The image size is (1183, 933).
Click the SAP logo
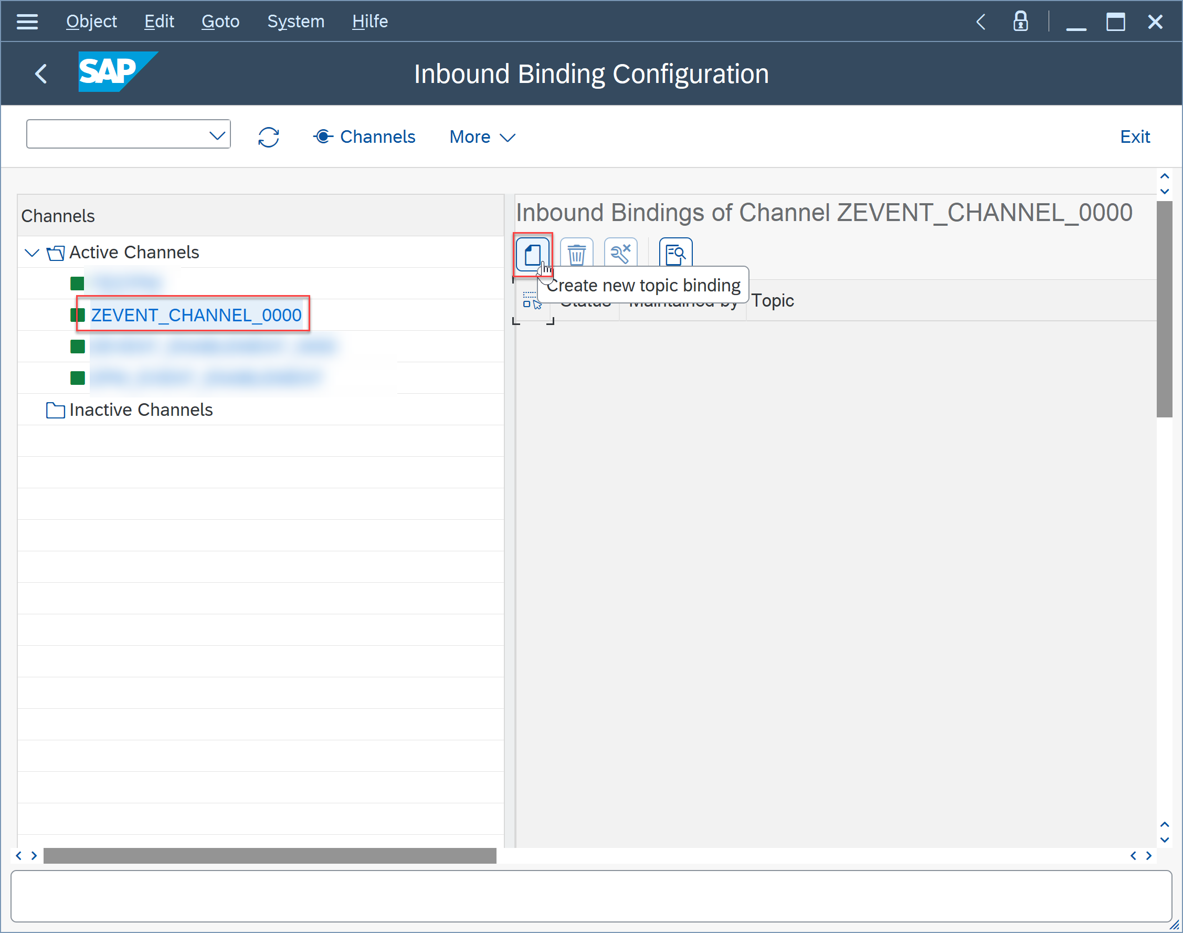pyautogui.click(x=118, y=71)
